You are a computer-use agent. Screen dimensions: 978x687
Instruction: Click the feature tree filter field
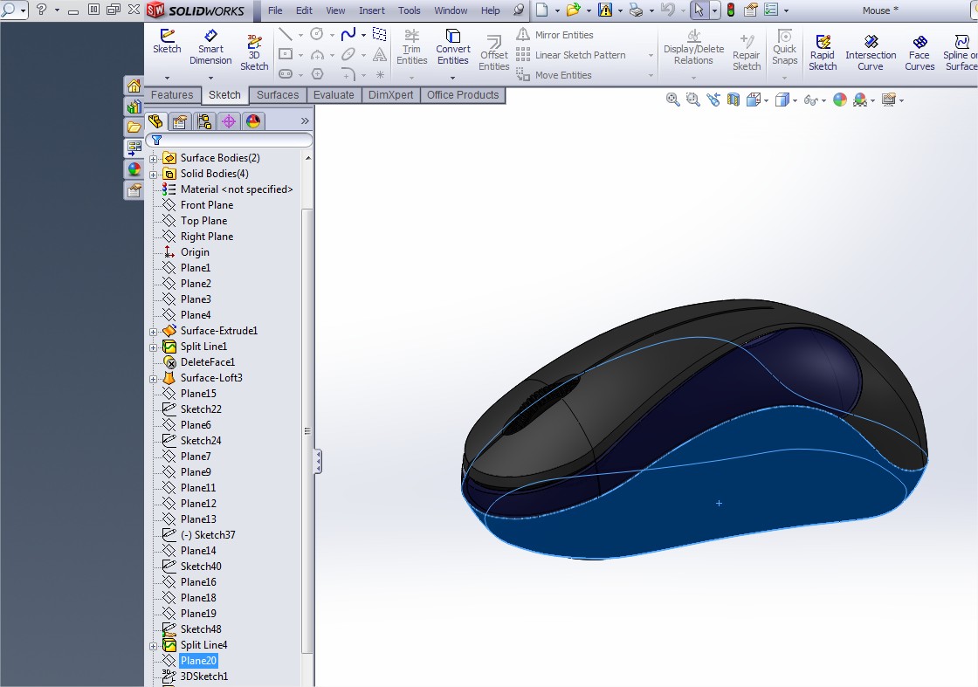pyautogui.click(x=229, y=141)
